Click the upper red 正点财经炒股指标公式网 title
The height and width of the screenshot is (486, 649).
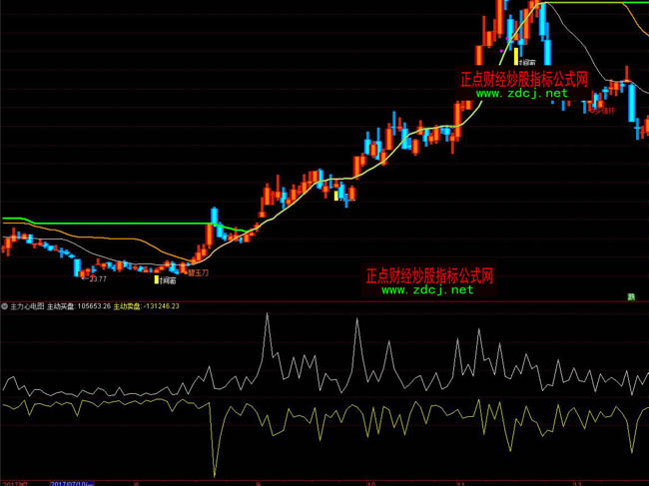coord(522,79)
